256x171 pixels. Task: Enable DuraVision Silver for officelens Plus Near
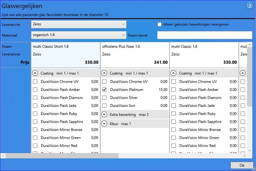104,98
